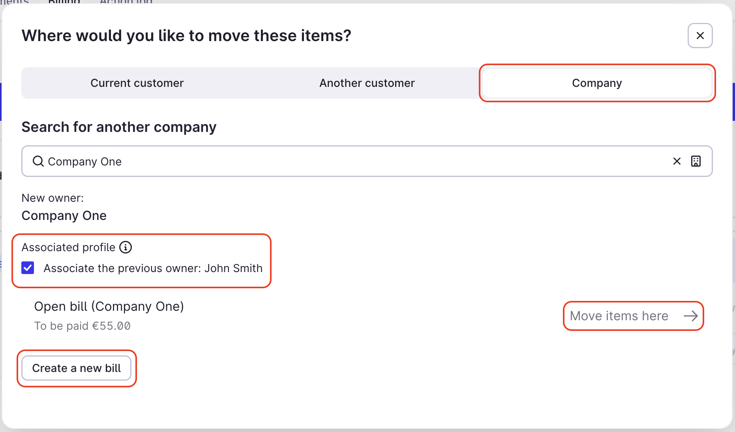Switch to the Current customer tab
This screenshot has width=735, height=432.
[x=137, y=83]
